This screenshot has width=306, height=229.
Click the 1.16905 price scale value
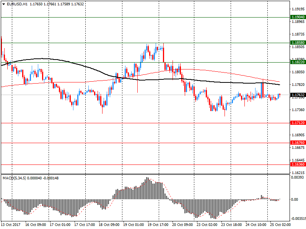[x=298, y=135]
